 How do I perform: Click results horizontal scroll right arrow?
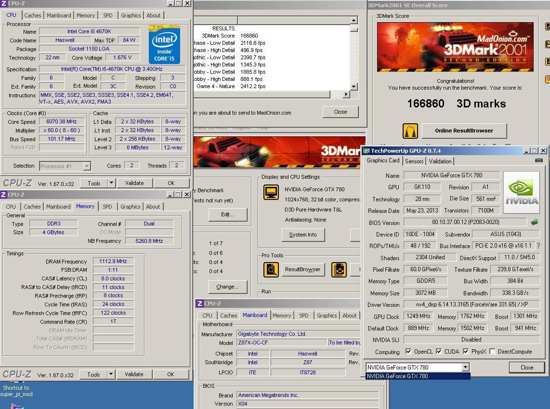click(x=346, y=94)
